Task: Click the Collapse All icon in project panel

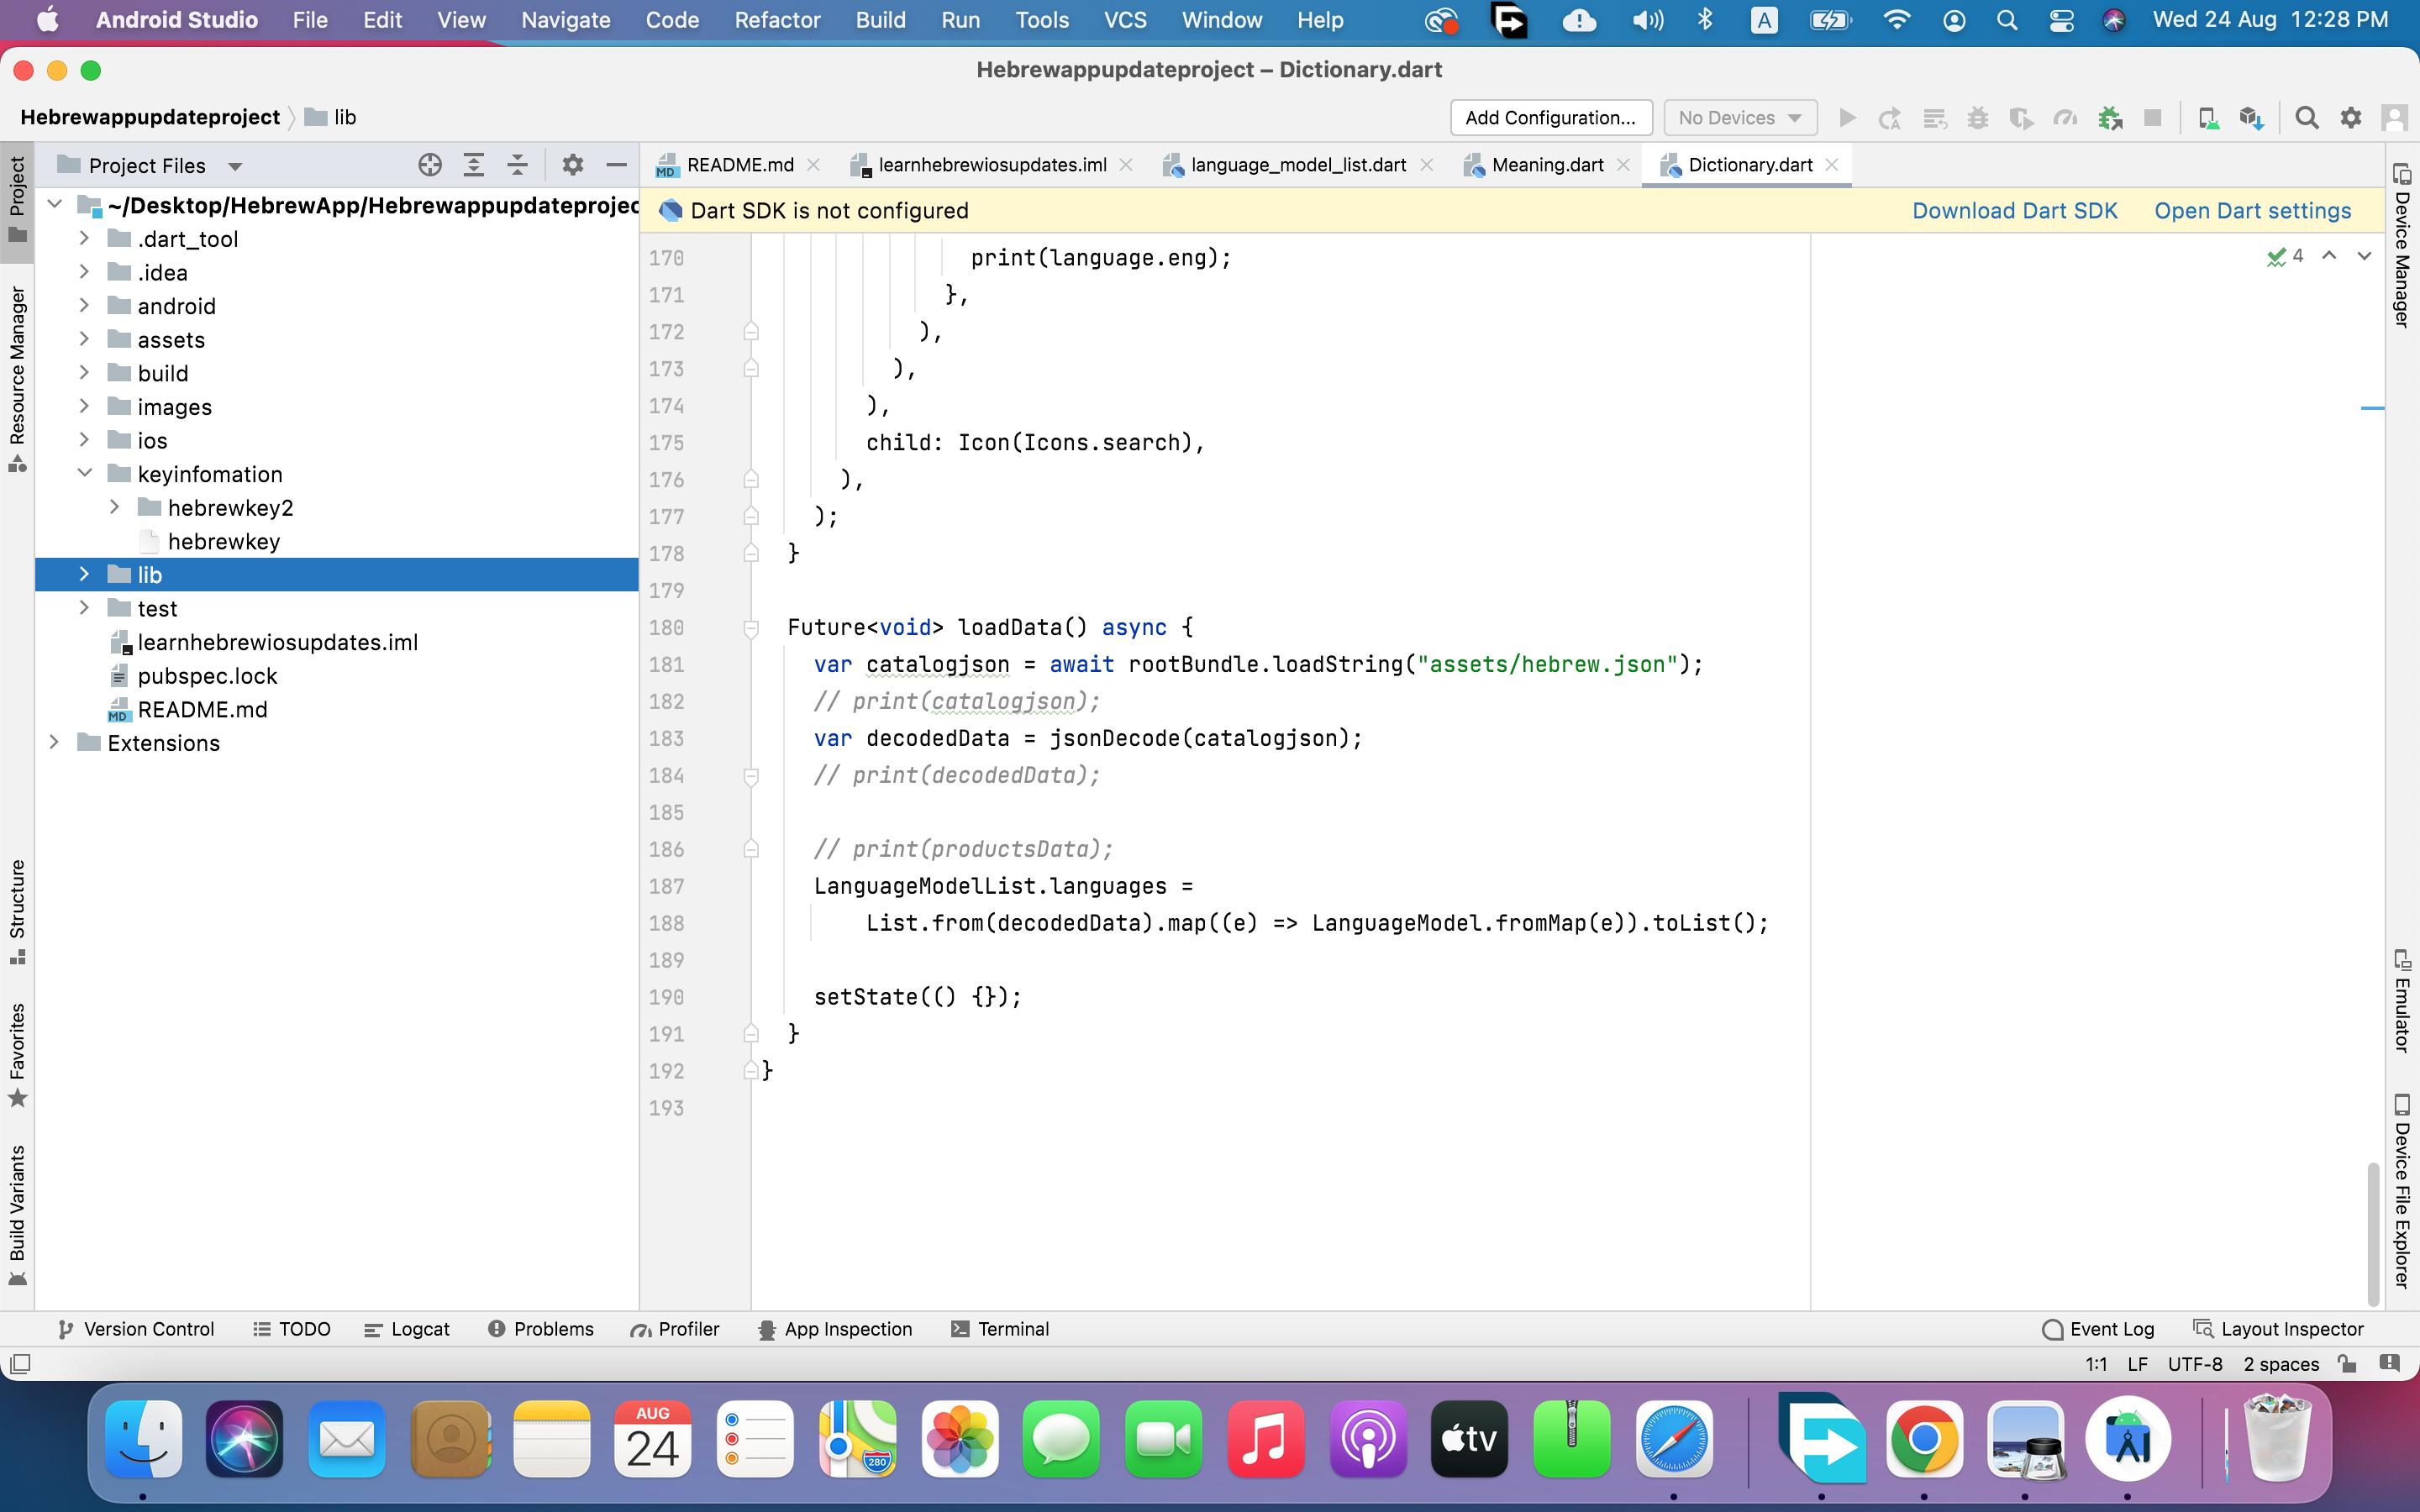Action: (x=518, y=165)
